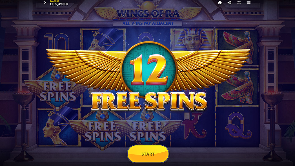
Task: Click the large golden FREE SPINS text
Action: 149,101
